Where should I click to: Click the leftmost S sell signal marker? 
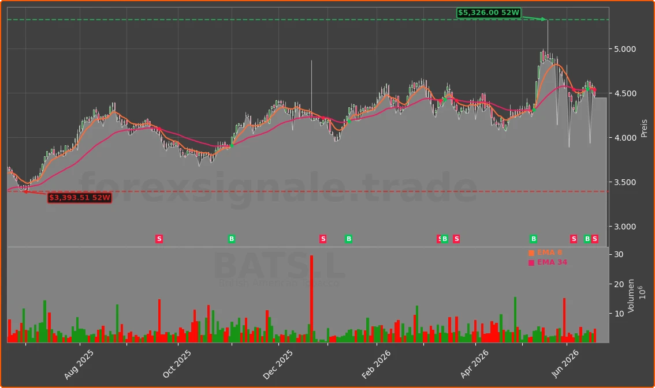click(159, 239)
